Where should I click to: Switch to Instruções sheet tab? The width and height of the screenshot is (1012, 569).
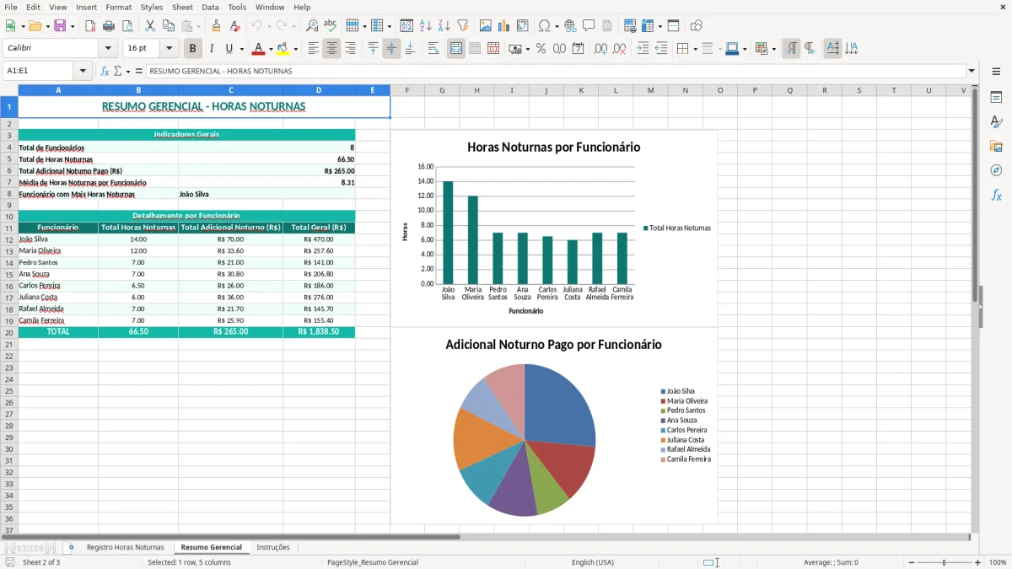pyautogui.click(x=273, y=547)
